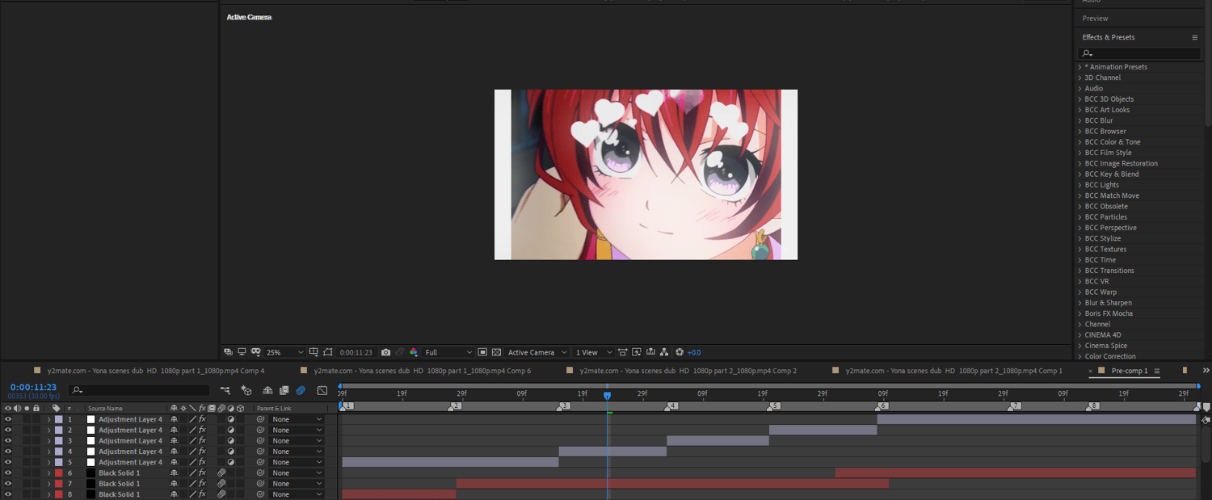The width and height of the screenshot is (1212, 500).
Task: Click the timeline current time 0:00:11:23
Action: point(33,388)
